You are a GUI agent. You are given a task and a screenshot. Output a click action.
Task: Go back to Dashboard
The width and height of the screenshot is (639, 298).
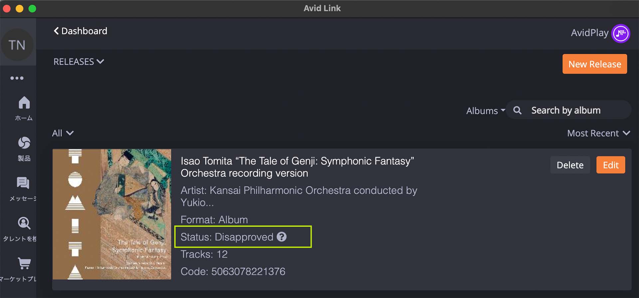click(81, 31)
